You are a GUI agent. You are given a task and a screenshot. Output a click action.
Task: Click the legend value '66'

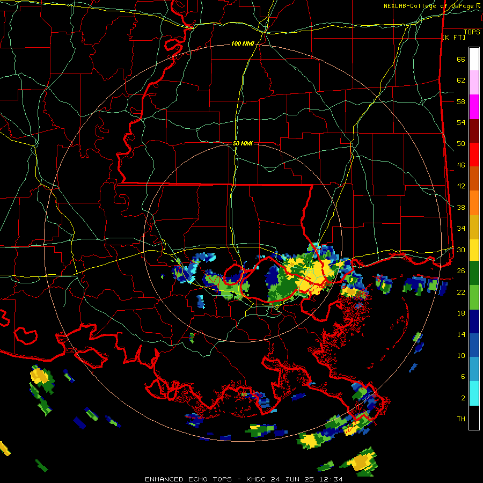click(x=461, y=59)
